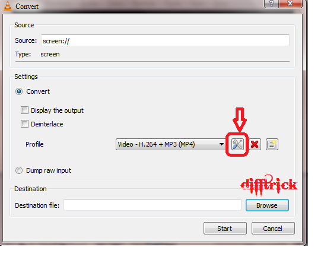Click the Destination file input field
Screen dimensions: 324x260
pos(153,205)
